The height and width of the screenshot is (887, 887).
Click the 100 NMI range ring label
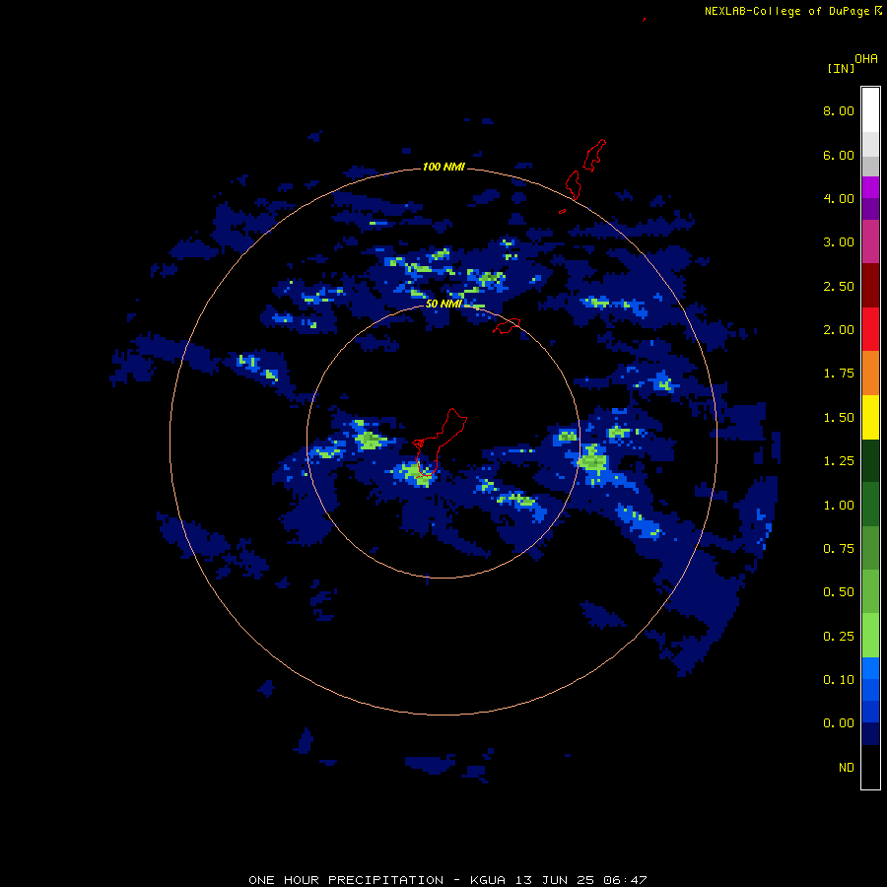pyautogui.click(x=443, y=167)
